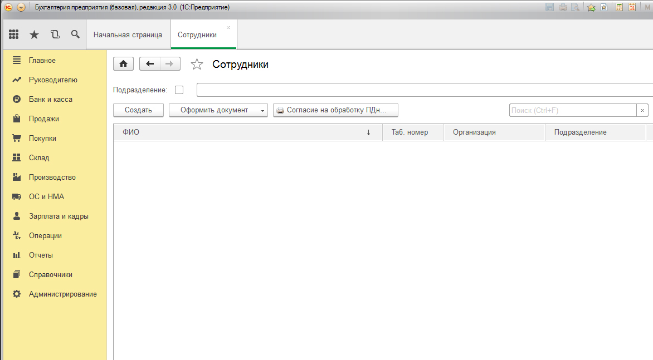Click the global search magnifier icon
The height and width of the screenshot is (360, 653).
[75, 34]
